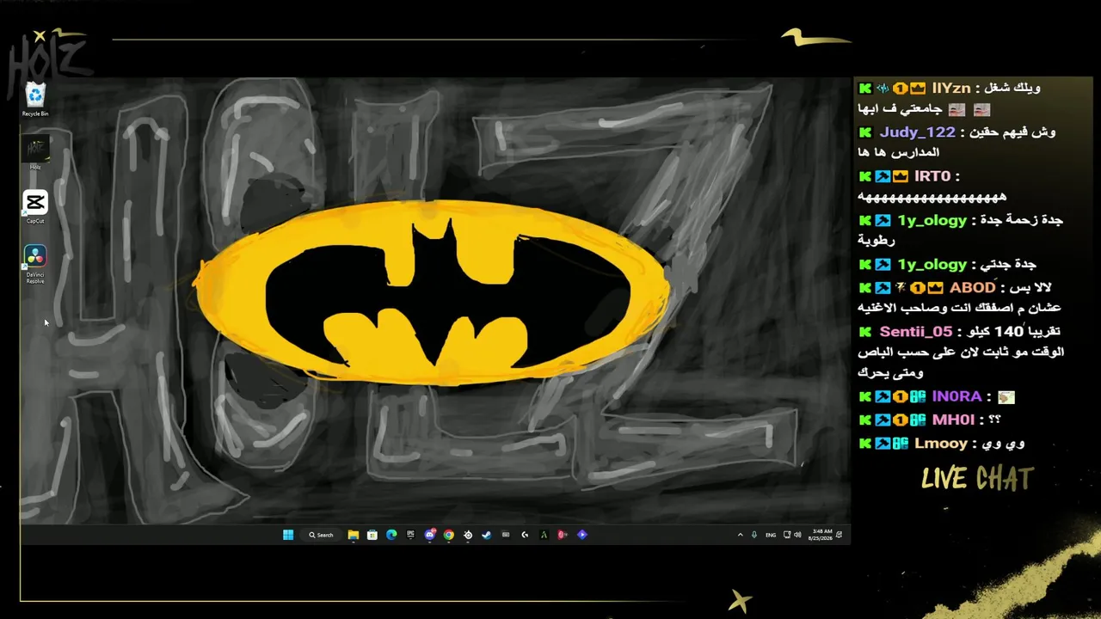
Task: Show hidden system tray icons
Action: tap(740, 535)
